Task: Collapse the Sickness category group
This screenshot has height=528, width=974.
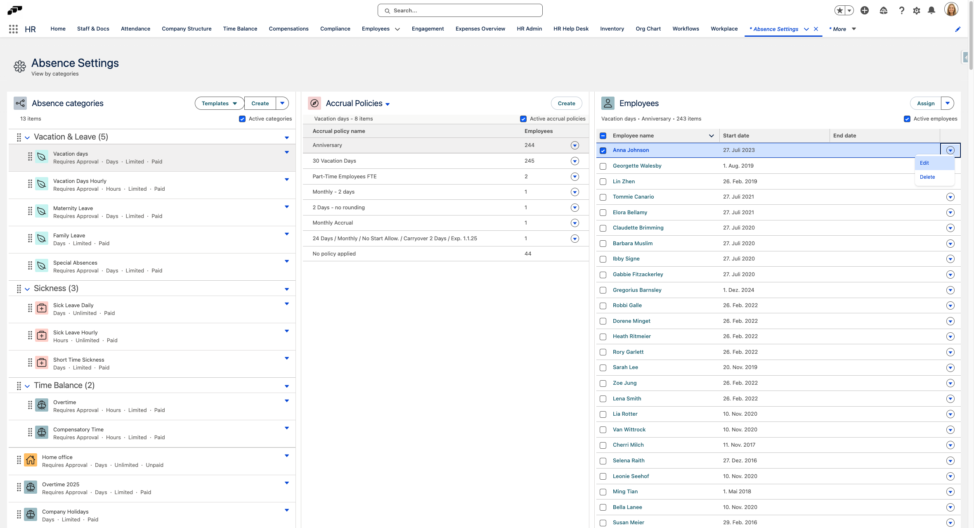Action: [x=27, y=289]
